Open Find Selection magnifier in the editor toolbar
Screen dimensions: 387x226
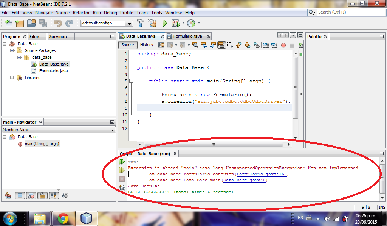coord(195,45)
